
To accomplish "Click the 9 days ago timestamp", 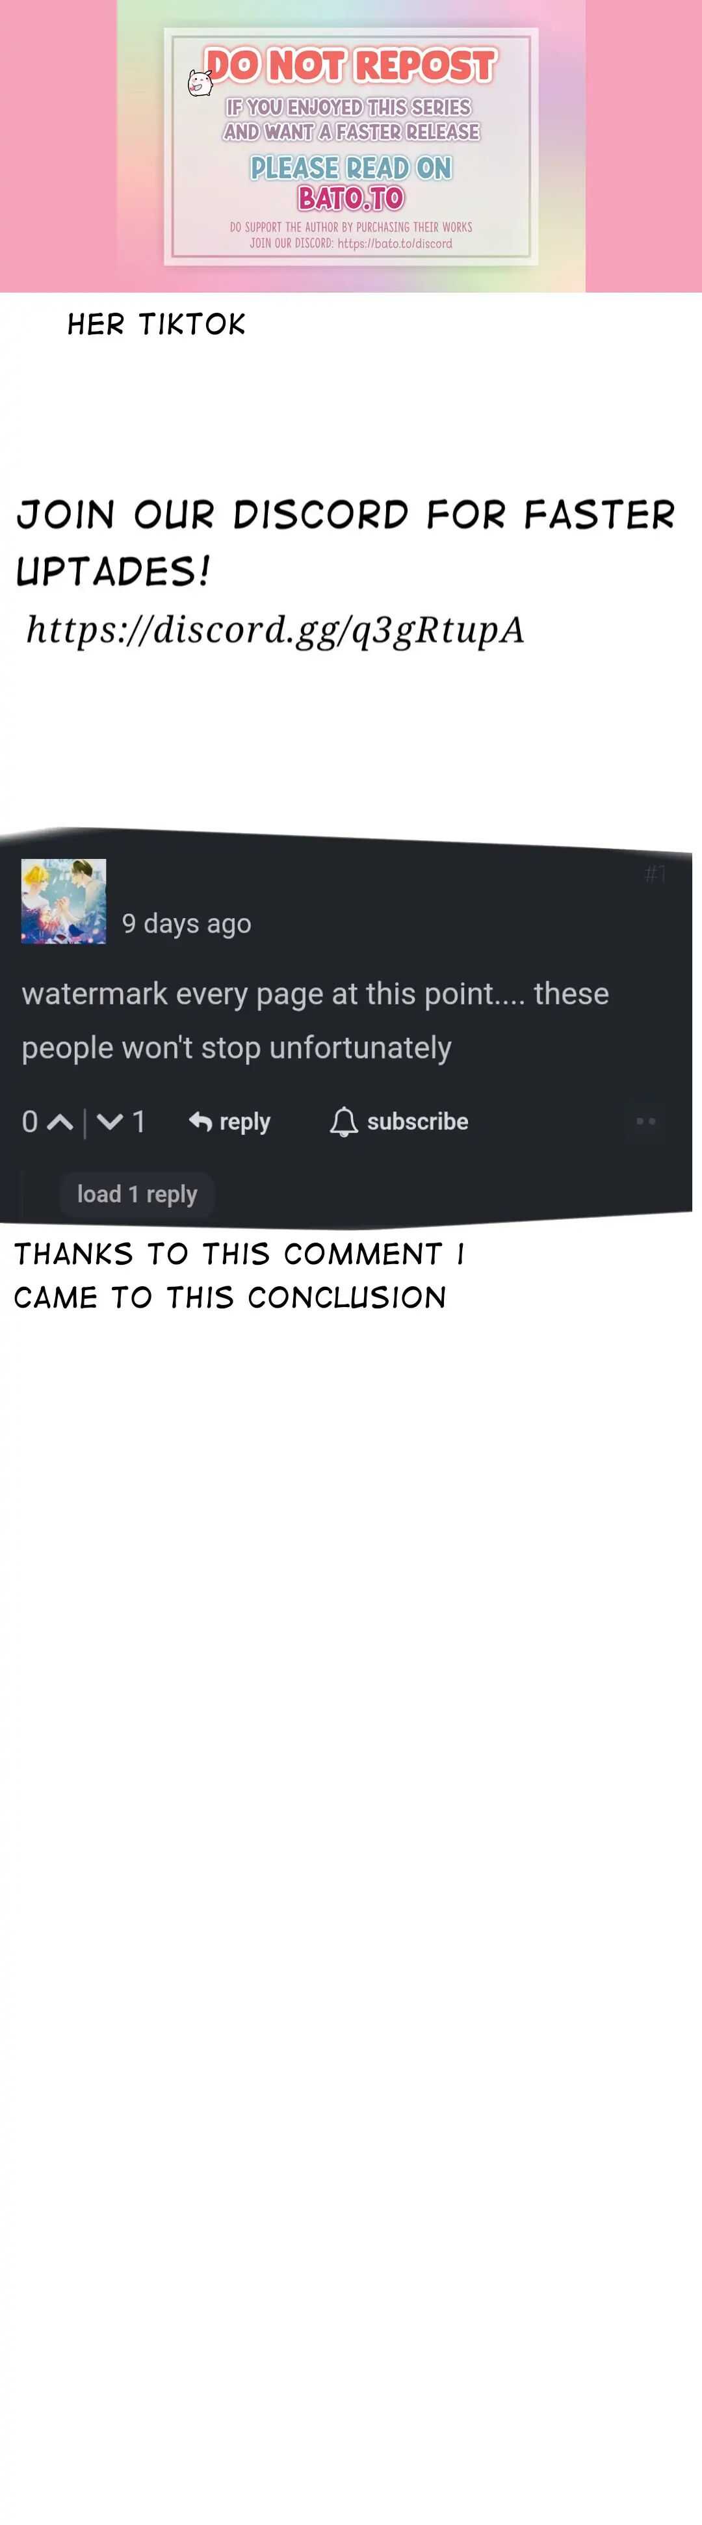I will (187, 923).
